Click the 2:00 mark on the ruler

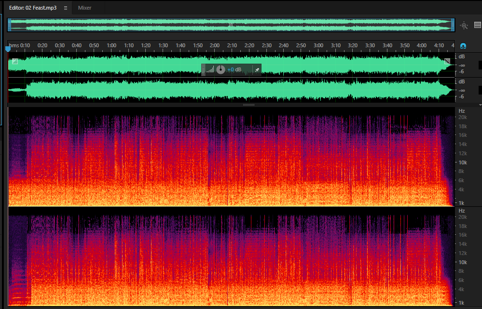215,45
